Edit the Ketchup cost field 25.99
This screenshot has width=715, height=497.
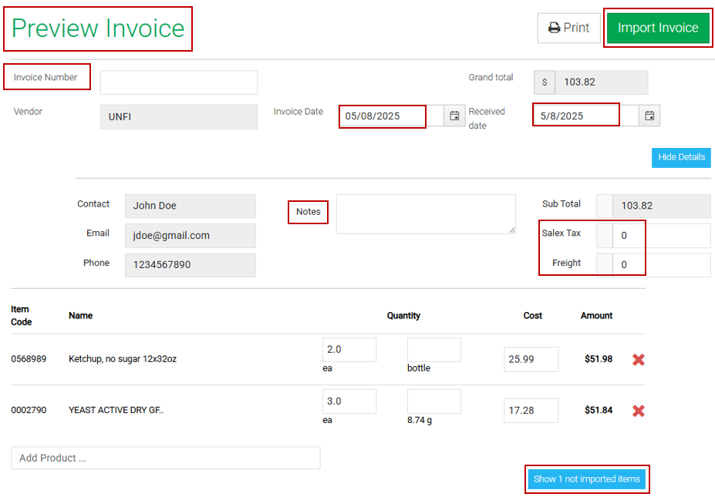click(531, 359)
